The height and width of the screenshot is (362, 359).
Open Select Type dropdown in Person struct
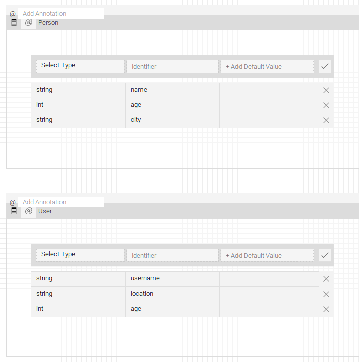pyautogui.click(x=80, y=66)
